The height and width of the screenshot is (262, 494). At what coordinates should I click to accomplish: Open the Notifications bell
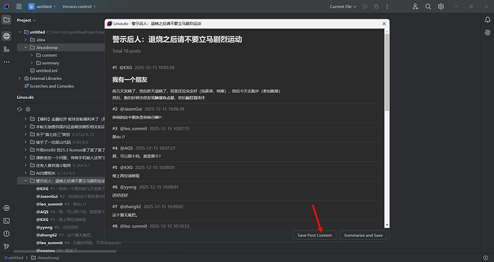tap(488, 20)
